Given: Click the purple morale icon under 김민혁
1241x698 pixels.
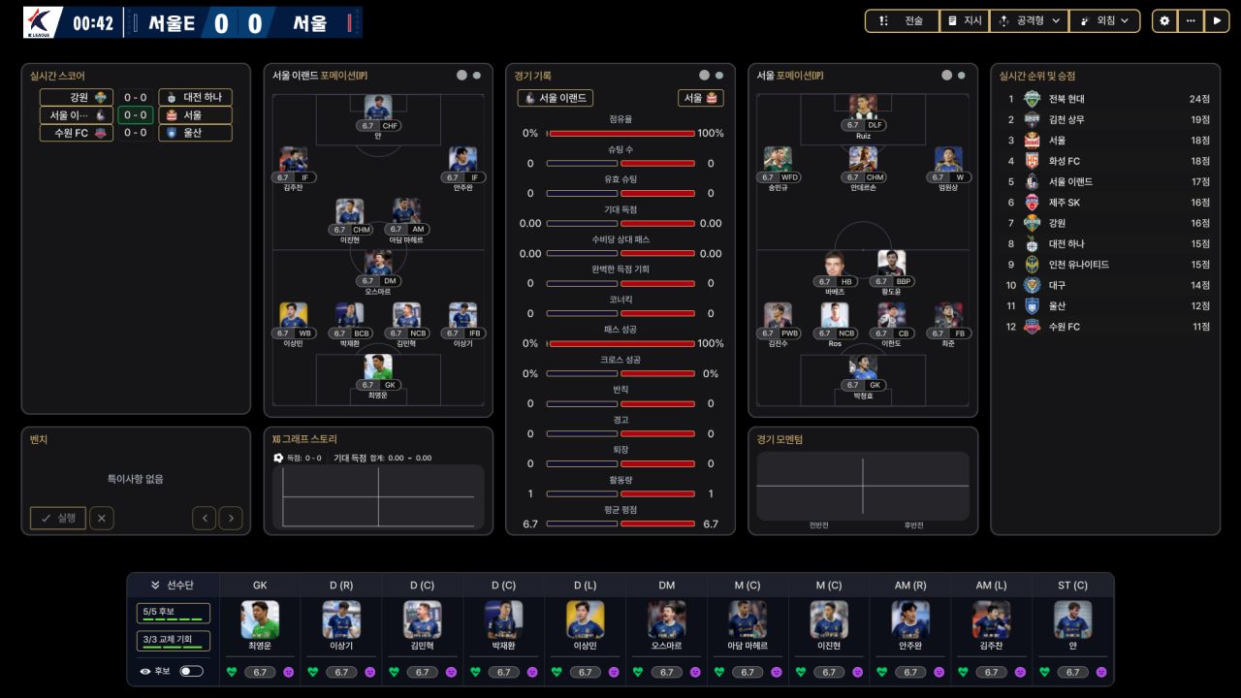Looking at the screenshot, I should click(451, 672).
